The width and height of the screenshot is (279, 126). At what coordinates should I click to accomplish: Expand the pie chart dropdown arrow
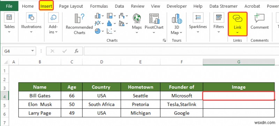point(103,31)
